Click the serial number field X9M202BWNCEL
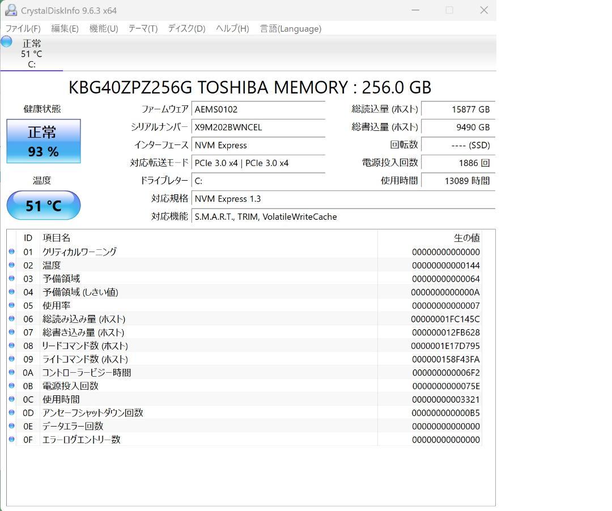 coord(258,127)
